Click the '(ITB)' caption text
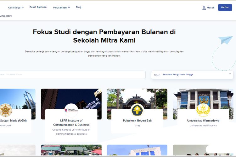 click(x=137, y=126)
